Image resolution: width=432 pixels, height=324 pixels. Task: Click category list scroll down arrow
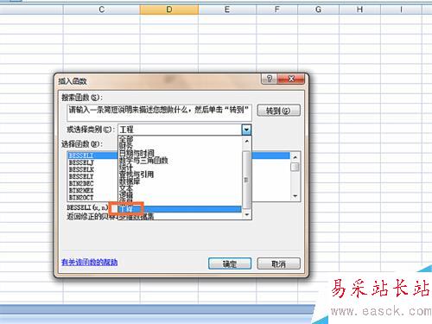pyautogui.click(x=247, y=215)
